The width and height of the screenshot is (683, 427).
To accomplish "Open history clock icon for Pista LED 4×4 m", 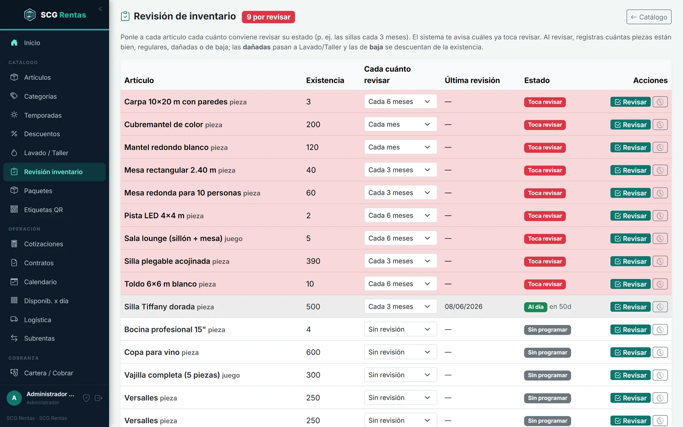I will [x=660, y=216].
